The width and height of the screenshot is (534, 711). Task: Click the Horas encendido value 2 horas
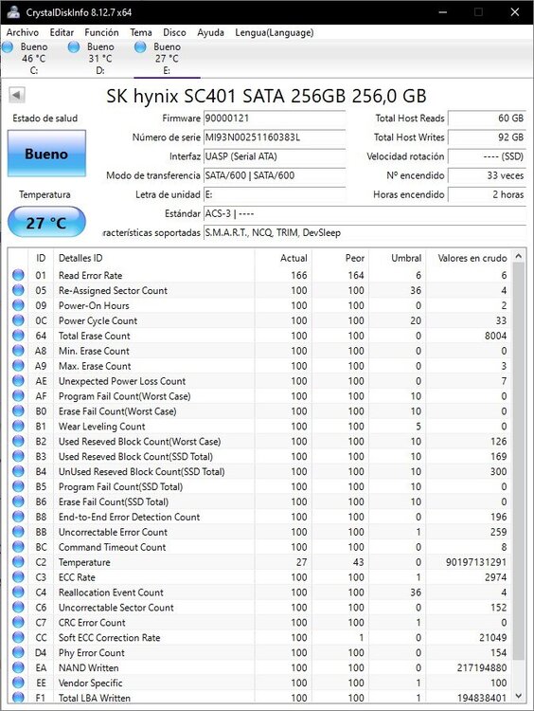[x=487, y=194]
